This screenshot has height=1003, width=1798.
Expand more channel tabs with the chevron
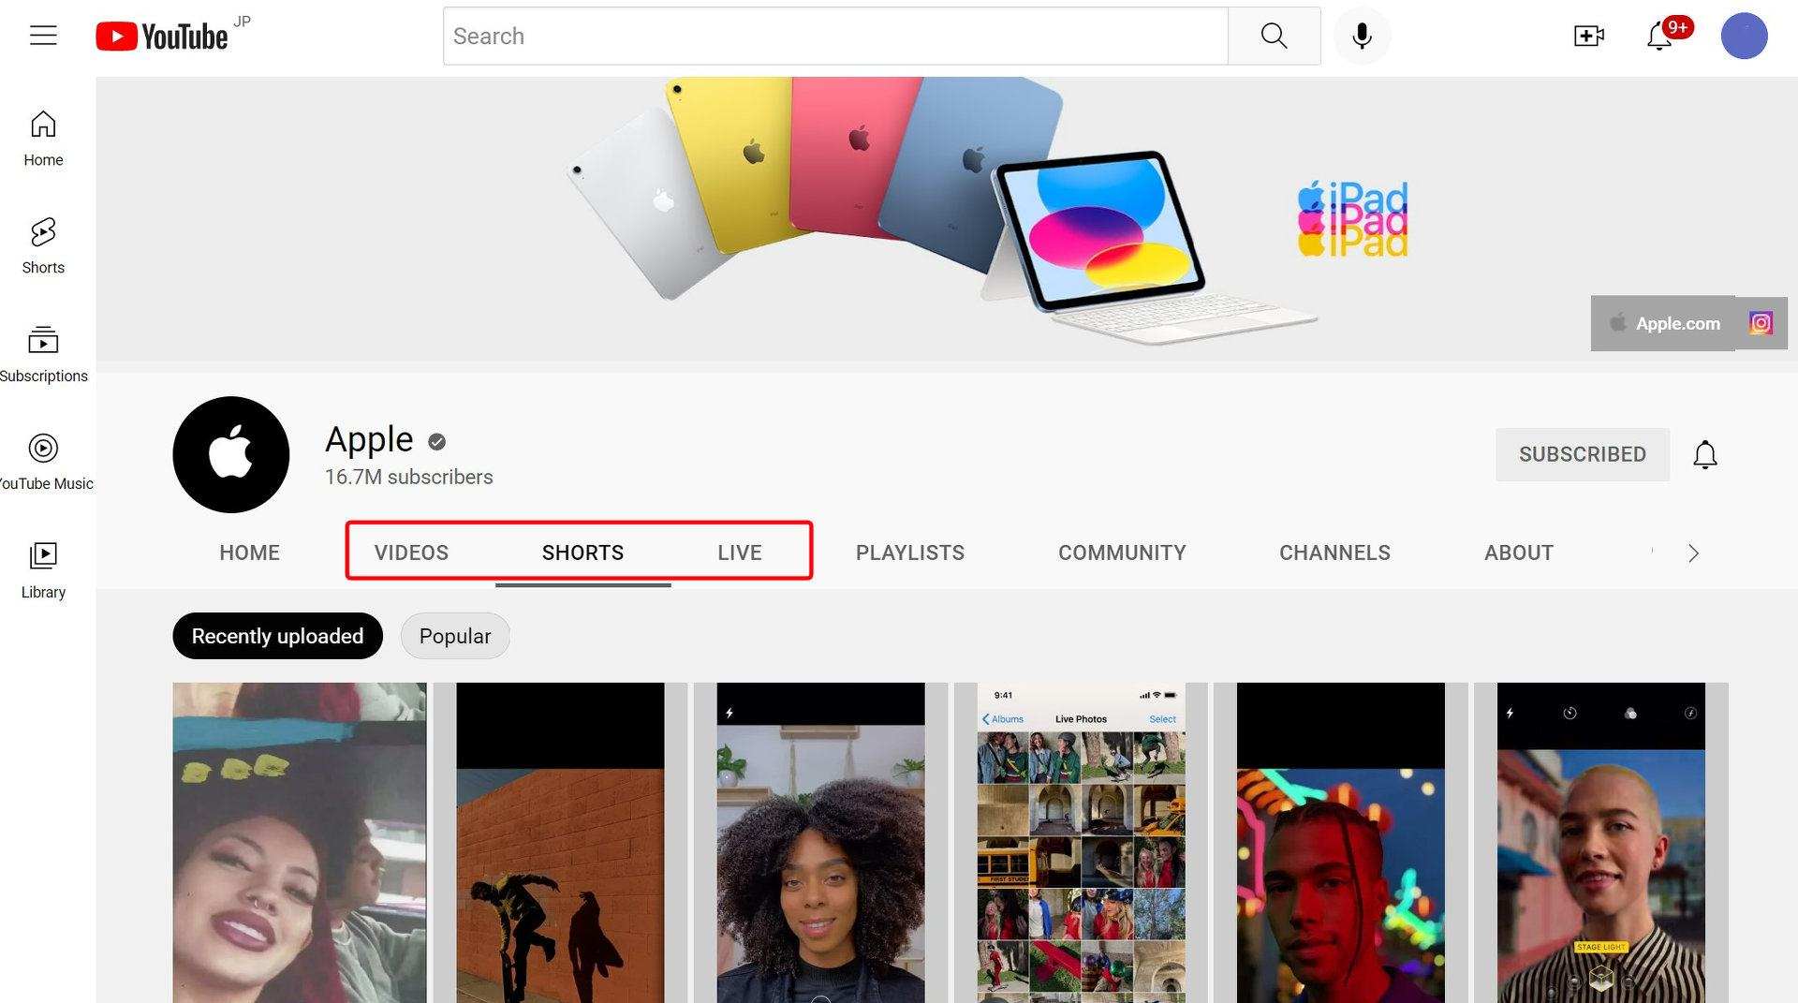tap(1693, 553)
